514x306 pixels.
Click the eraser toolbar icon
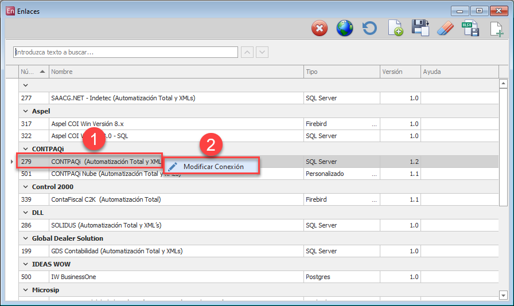point(446,29)
